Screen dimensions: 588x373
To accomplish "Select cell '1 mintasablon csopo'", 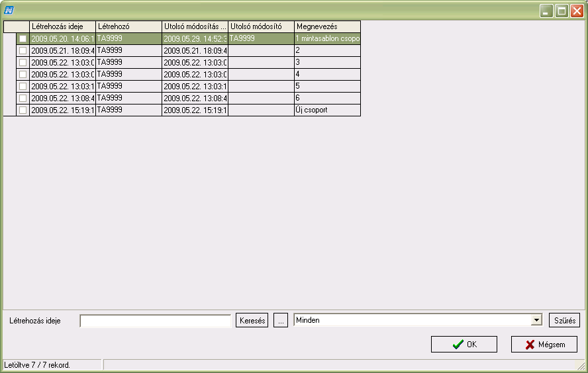I will click(327, 38).
